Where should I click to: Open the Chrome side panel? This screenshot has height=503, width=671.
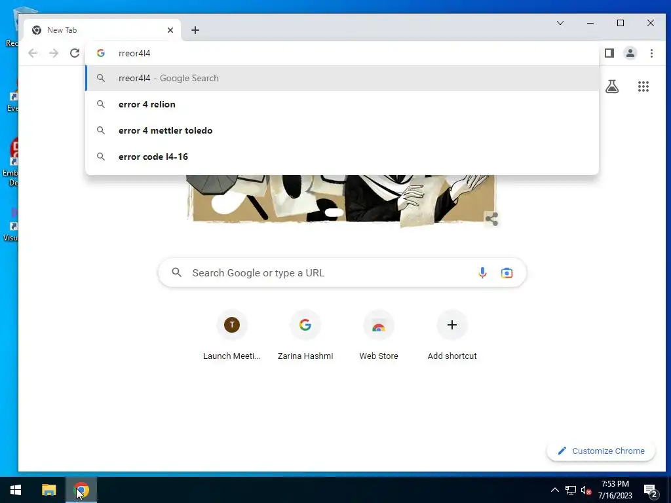[609, 53]
